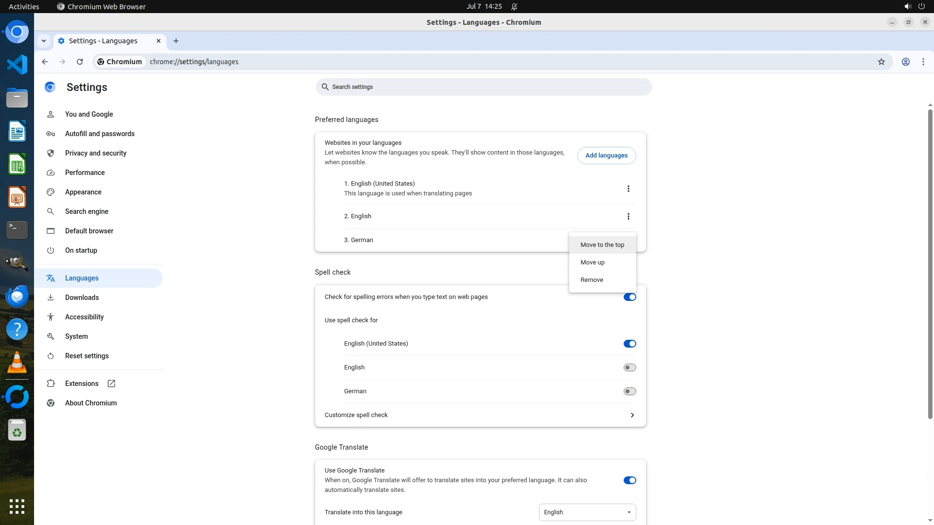Image resolution: width=934 pixels, height=525 pixels.
Task: Open new tab with plus icon
Action: pyautogui.click(x=176, y=41)
